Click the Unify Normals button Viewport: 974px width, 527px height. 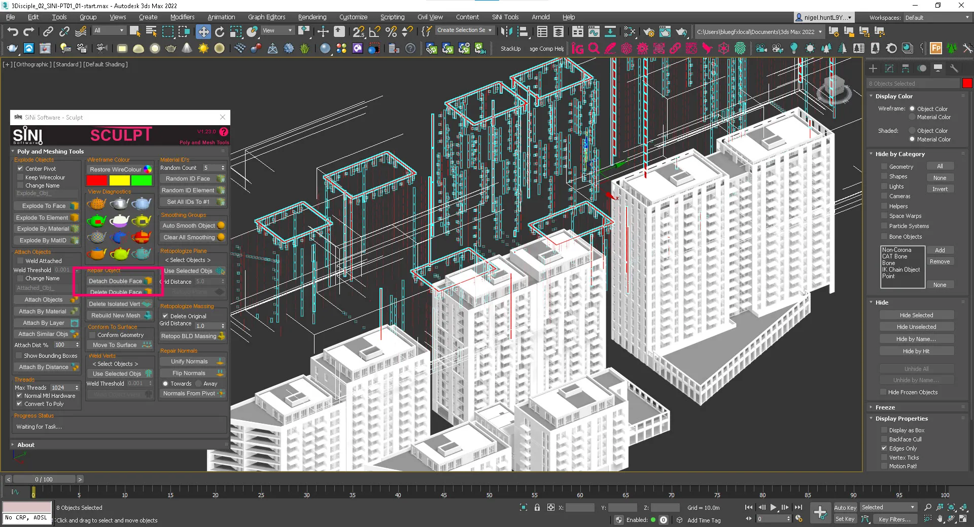click(193, 361)
